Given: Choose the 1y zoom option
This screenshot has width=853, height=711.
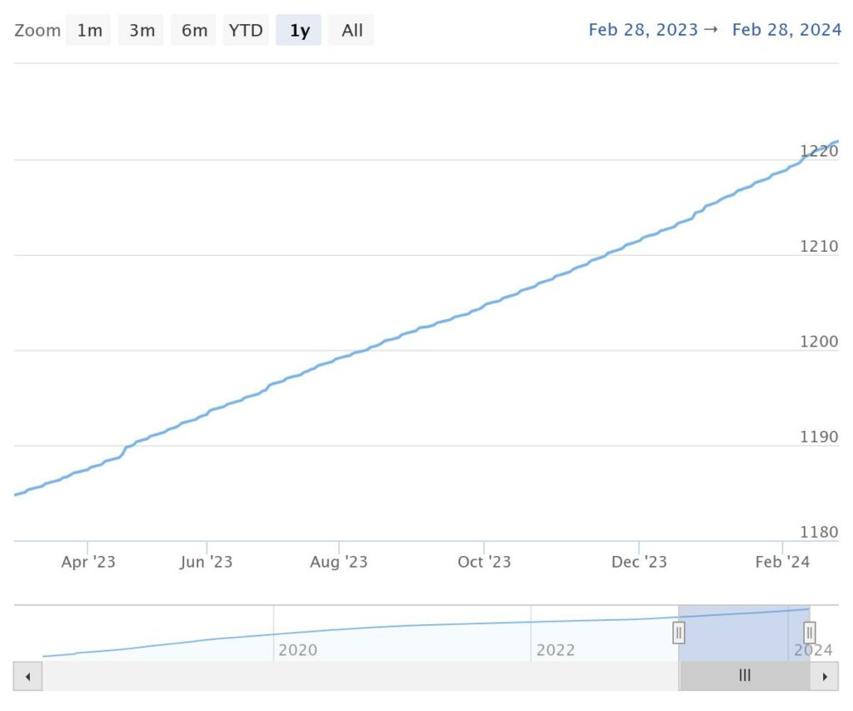Looking at the screenshot, I should [299, 30].
